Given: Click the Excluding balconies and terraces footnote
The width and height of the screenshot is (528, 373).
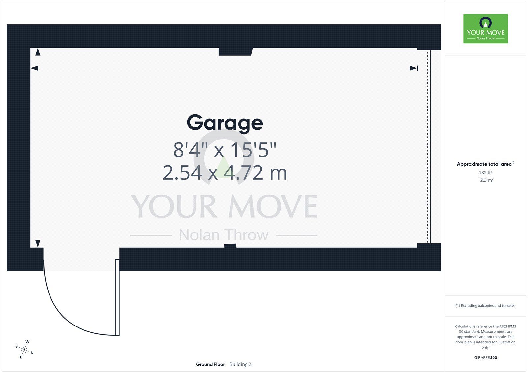Looking at the screenshot, I should [485, 306].
